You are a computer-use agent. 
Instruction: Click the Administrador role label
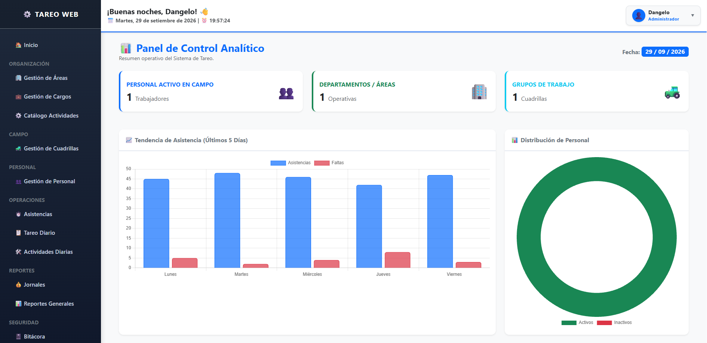[x=664, y=19]
